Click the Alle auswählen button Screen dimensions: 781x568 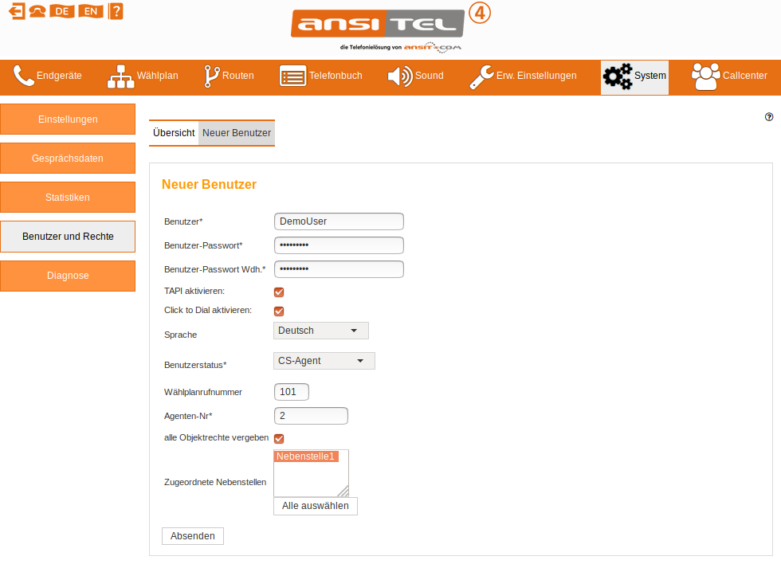click(315, 506)
